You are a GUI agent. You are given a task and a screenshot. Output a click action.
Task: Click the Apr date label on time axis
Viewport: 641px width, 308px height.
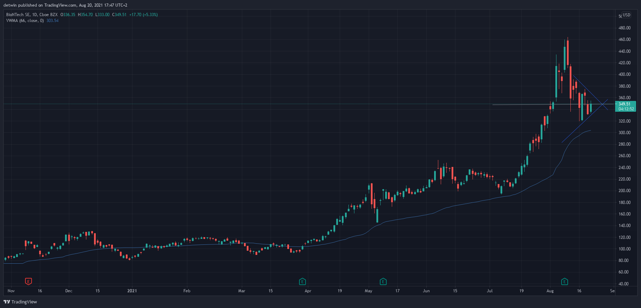(308, 291)
